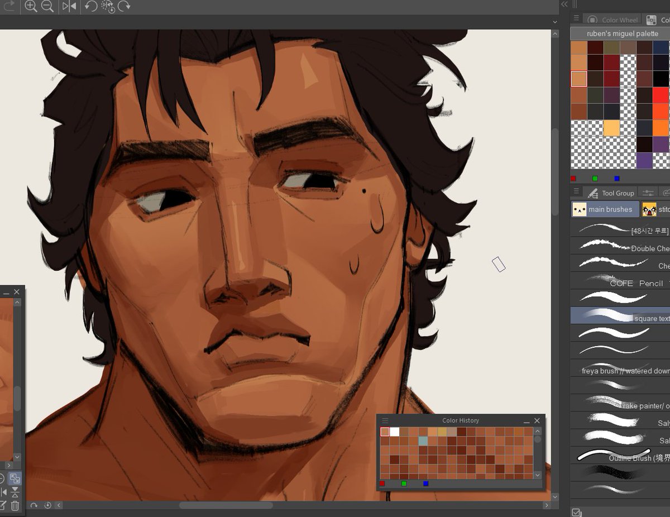
Task: Pick the white swatch in Color History
Action: tap(394, 432)
